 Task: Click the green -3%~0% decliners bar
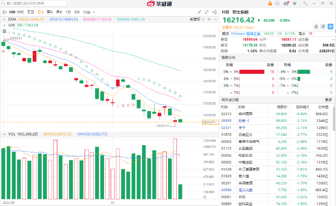(304, 72)
